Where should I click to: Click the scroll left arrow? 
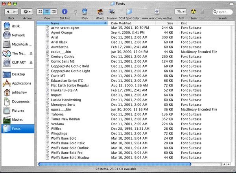225,164
